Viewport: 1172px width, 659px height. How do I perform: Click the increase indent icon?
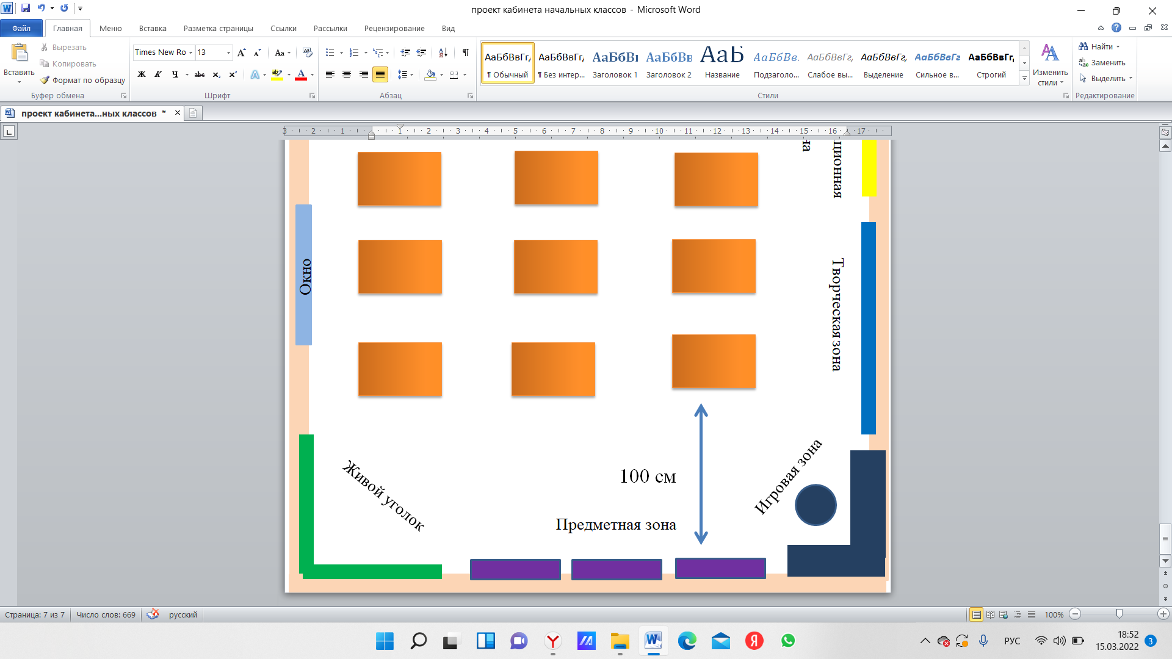click(x=421, y=52)
